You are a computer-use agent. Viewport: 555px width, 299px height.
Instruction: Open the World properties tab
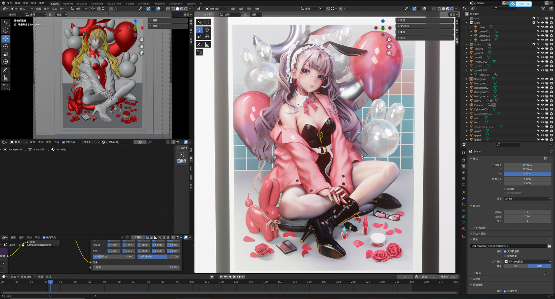[x=463, y=184]
